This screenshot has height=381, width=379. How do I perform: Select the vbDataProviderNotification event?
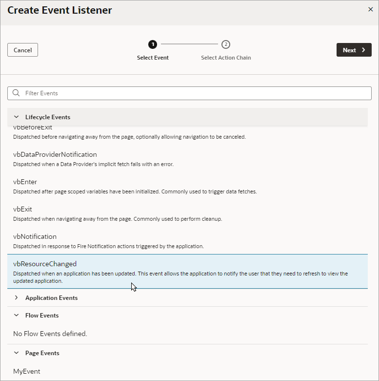coord(187,159)
